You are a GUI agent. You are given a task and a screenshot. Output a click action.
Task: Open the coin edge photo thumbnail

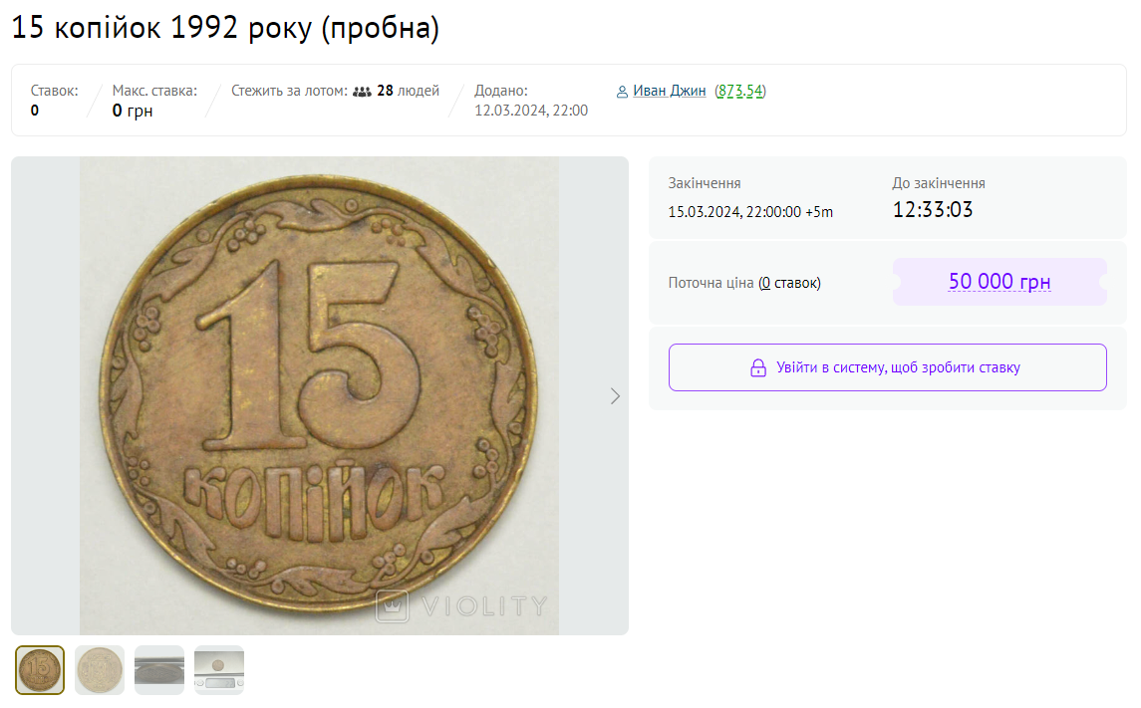[159, 670]
